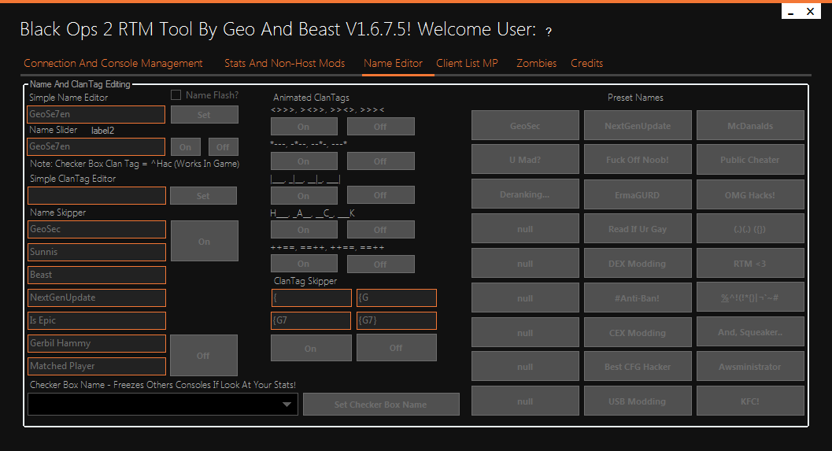Image resolution: width=832 pixels, height=451 pixels.
Task: Click Set next to Simple Name Editor
Action: click(205, 115)
